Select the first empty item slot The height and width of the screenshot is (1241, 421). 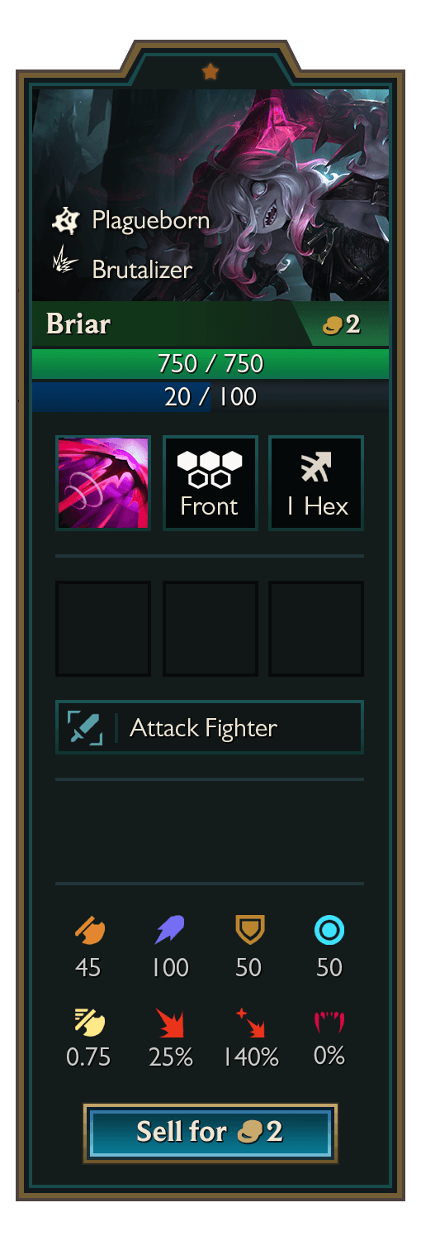pyautogui.click(x=103, y=629)
